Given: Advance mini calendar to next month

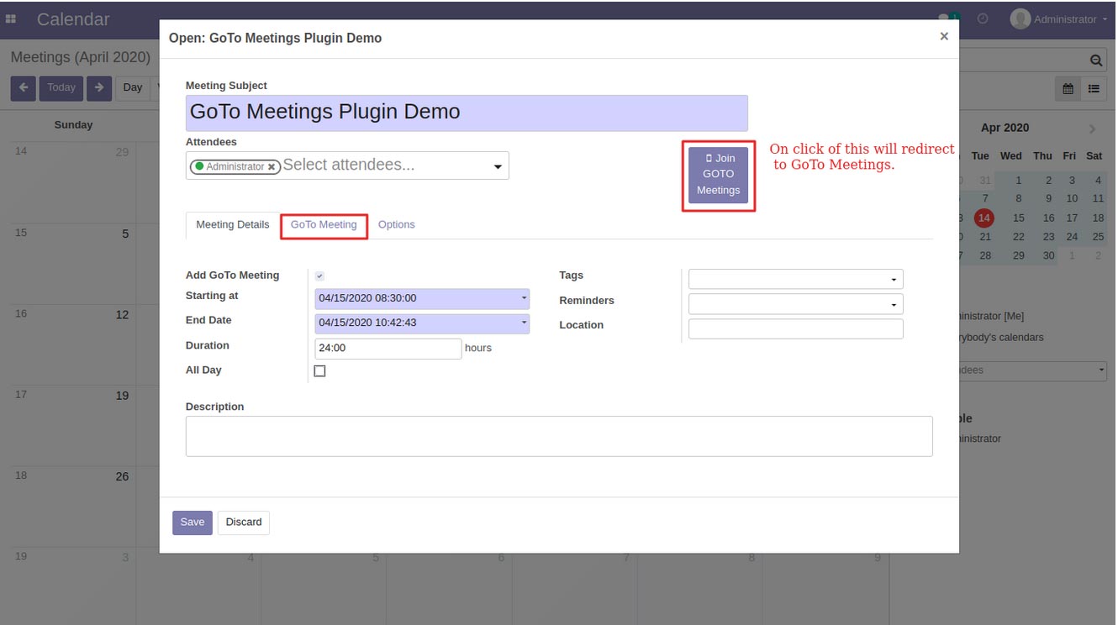Looking at the screenshot, I should click(x=1092, y=129).
